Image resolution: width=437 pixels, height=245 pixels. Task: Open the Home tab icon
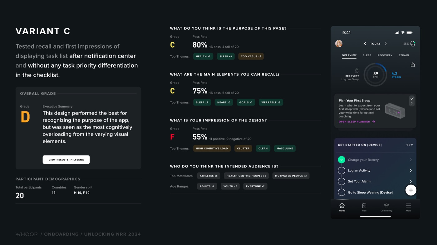click(x=342, y=205)
